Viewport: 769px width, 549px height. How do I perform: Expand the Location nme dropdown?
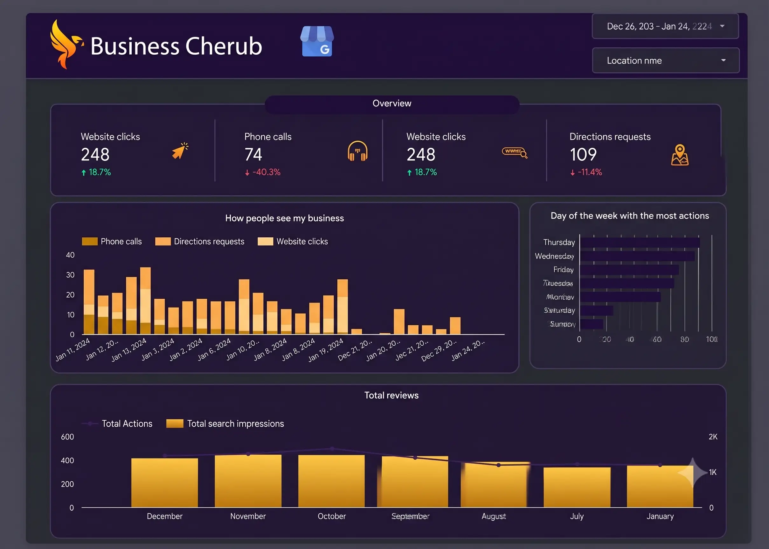(x=665, y=60)
